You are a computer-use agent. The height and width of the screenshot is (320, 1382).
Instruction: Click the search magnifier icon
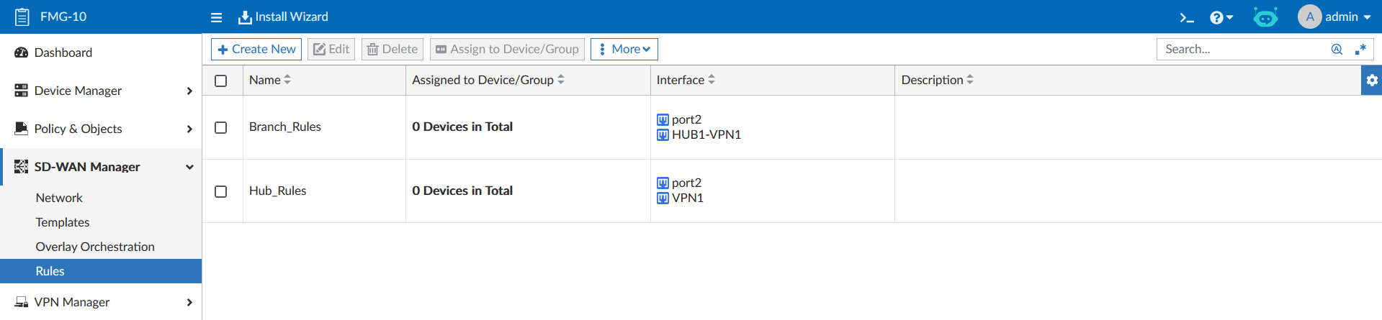pos(1337,49)
